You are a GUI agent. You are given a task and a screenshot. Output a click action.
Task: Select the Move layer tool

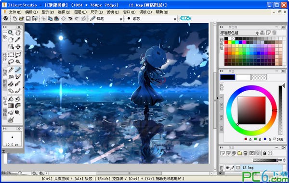(x=18, y=47)
